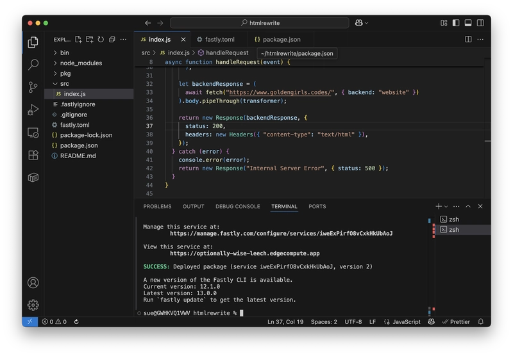Expand the node_modules folder

pyautogui.click(x=81, y=63)
